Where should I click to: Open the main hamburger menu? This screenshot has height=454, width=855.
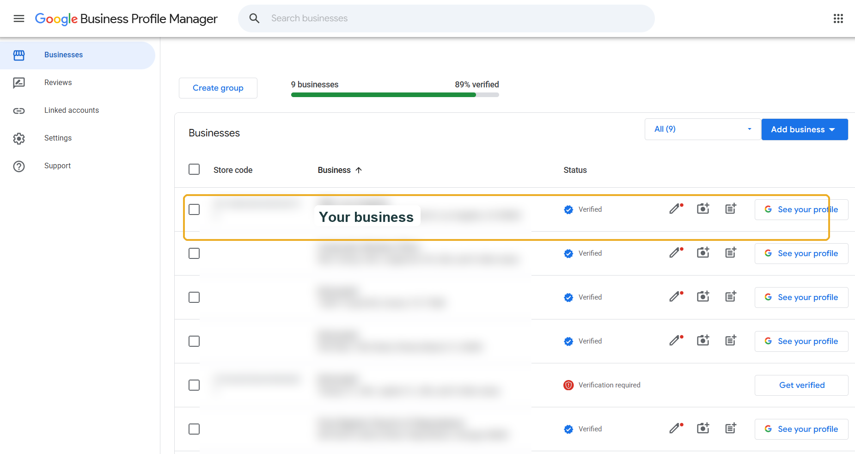tap(19, 18)
